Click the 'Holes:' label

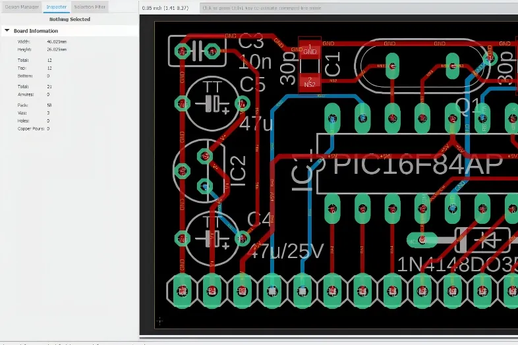(24, 121)
